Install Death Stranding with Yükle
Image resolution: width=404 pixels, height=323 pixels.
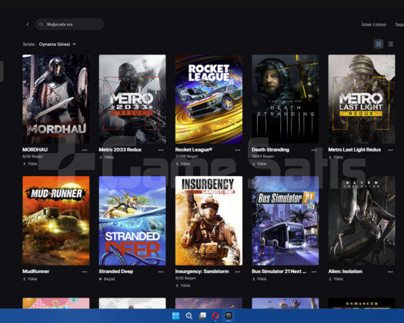259,164
